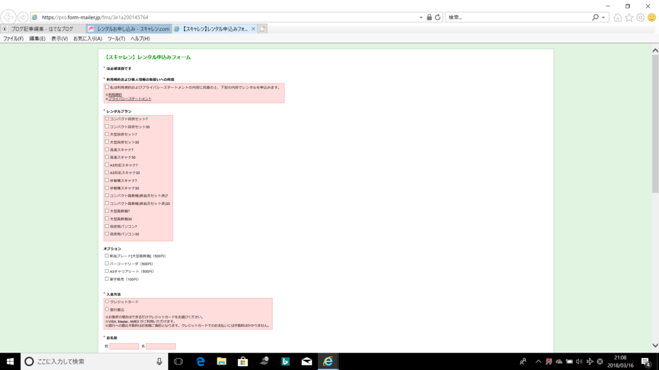Open the プライバシーステートメント link

click(x=130, y=98)
